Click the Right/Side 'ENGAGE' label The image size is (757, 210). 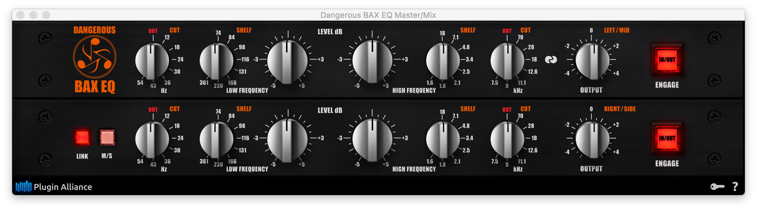tap(667, 163)
